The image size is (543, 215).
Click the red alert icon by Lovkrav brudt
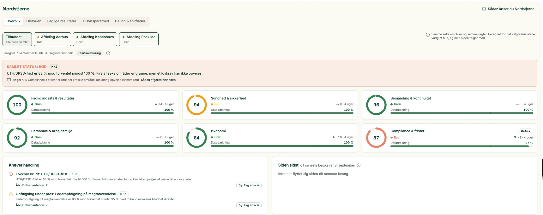coord(11,174)
